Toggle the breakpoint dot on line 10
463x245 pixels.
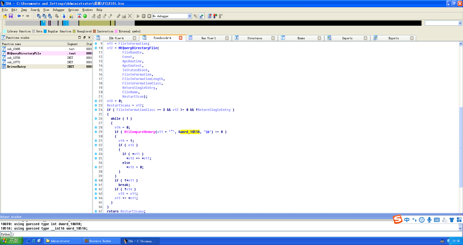click(x=96, y=48)
